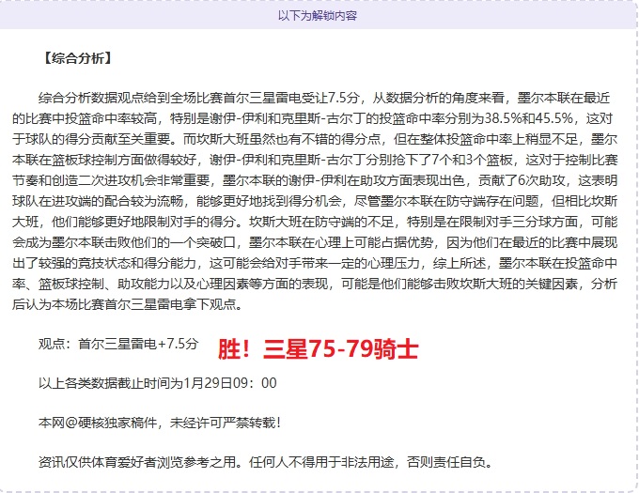Image resolution: width=639 pixels, height=493 pixels.
Task: Click the paragraph line starting '的比赛中投篮命中率较高'
Action: 313,119
